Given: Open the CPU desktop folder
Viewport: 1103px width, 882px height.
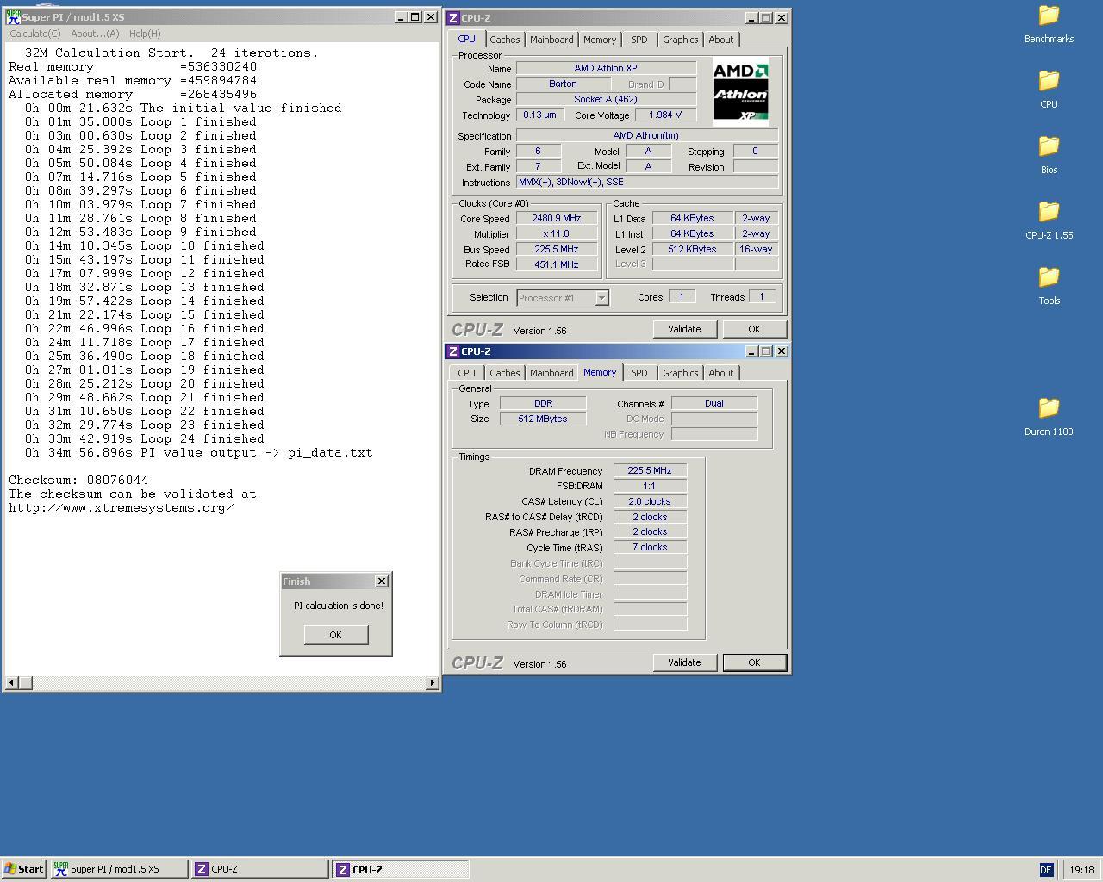Looking at the screenshot, I should coord(1049,89).
